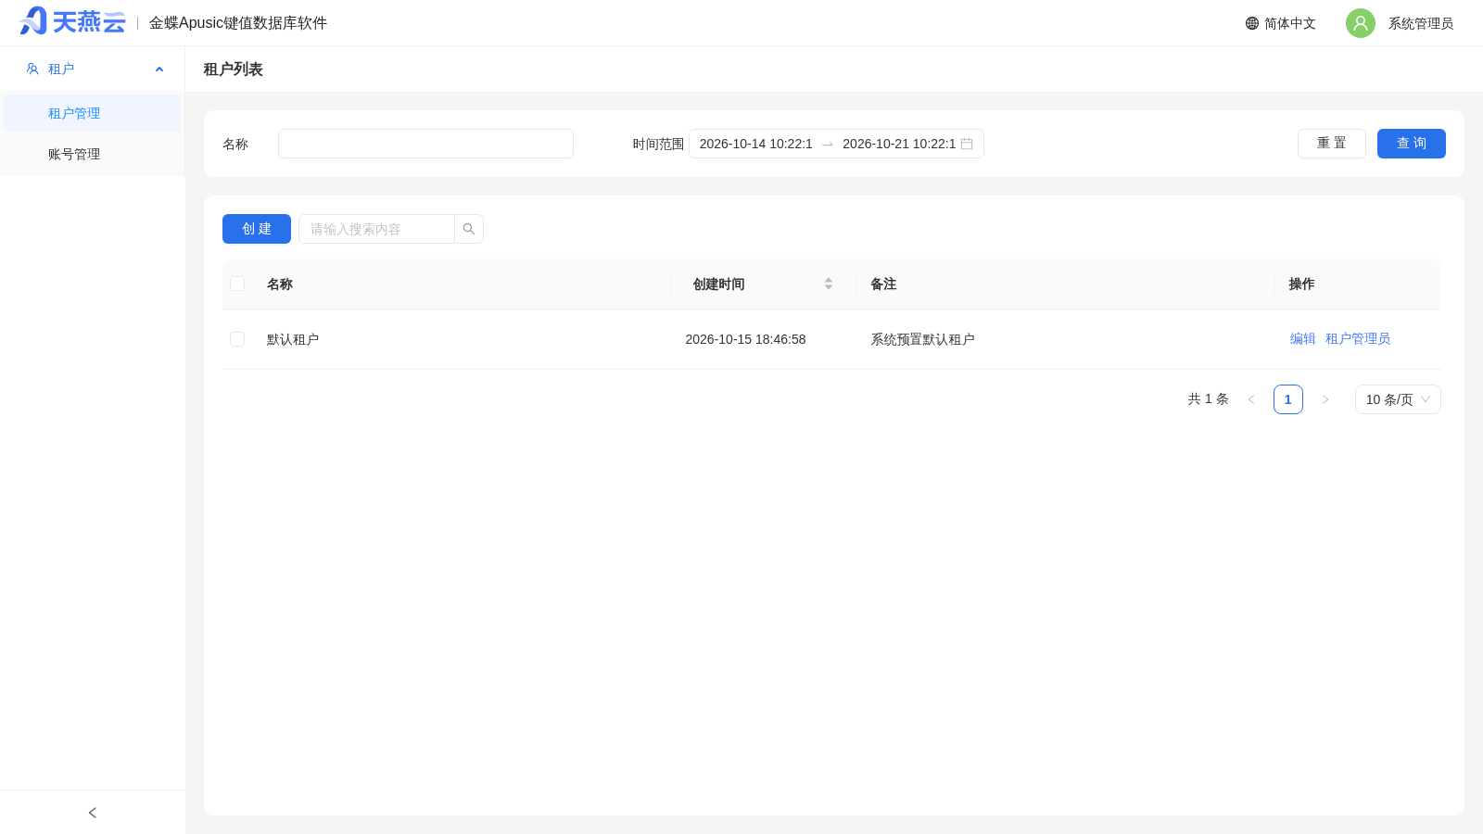Click the 租户 parent menu label
1483x834 pixels.
point(61,69)
